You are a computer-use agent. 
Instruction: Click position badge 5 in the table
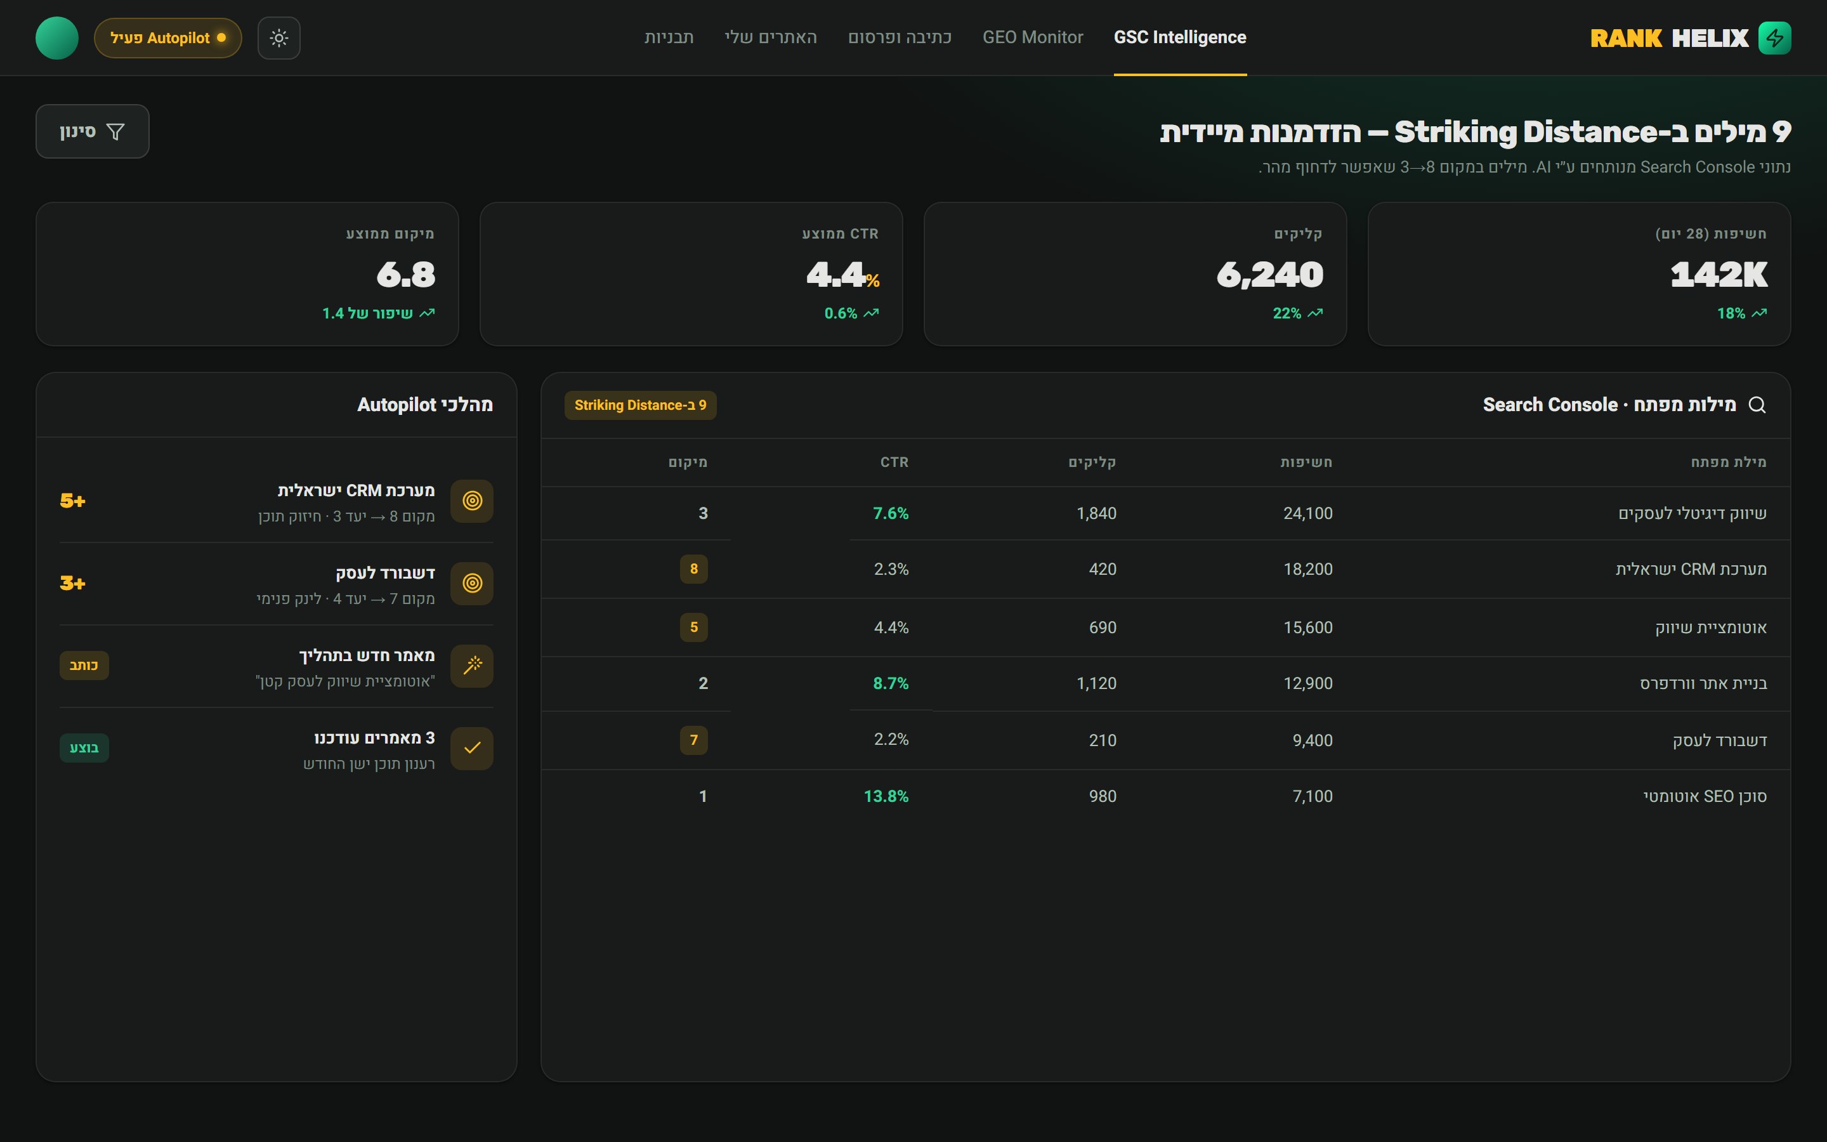coord(694,627)
